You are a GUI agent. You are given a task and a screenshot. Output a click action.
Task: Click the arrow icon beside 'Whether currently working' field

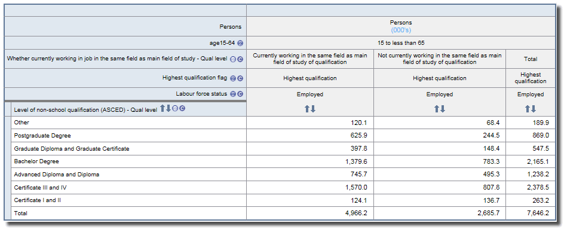pyautogui.click(x=233, y=59)
